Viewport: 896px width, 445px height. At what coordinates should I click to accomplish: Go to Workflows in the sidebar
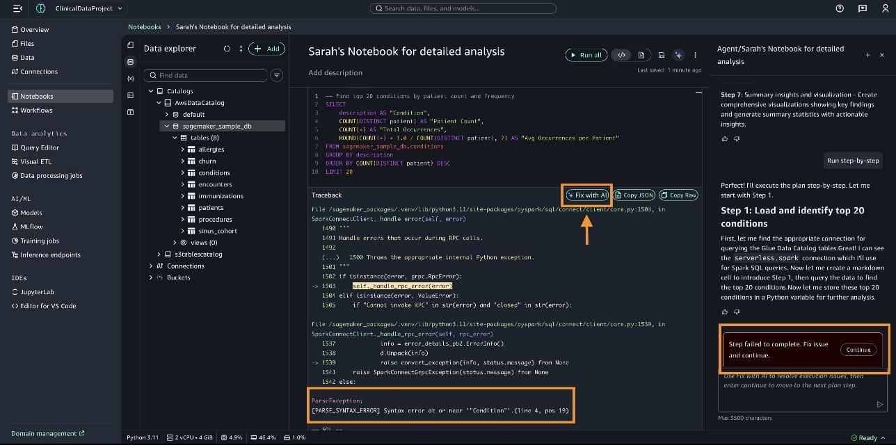click(x=36, y=110)
